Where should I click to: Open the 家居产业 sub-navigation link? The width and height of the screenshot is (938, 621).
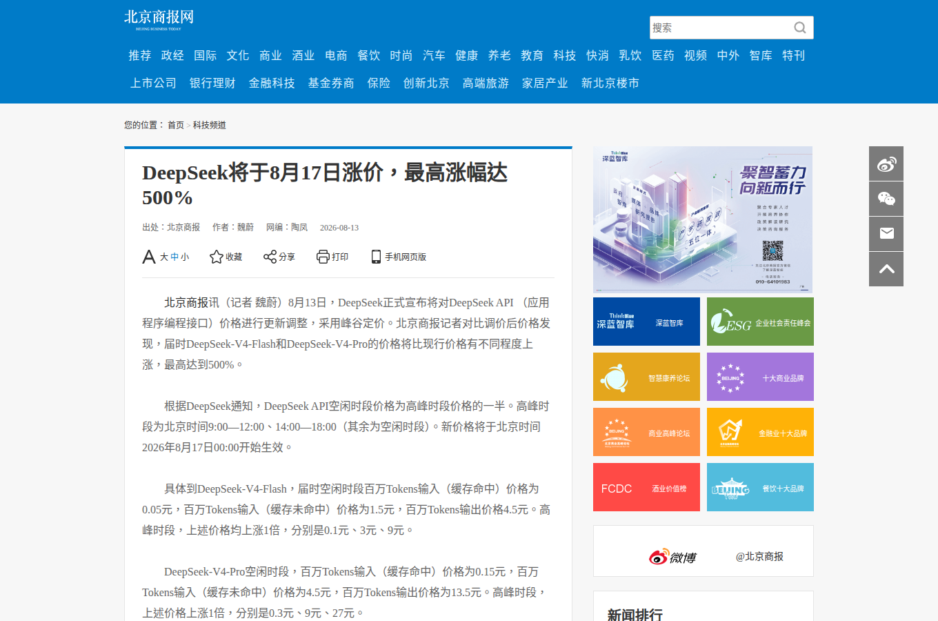tap(545, 83)
